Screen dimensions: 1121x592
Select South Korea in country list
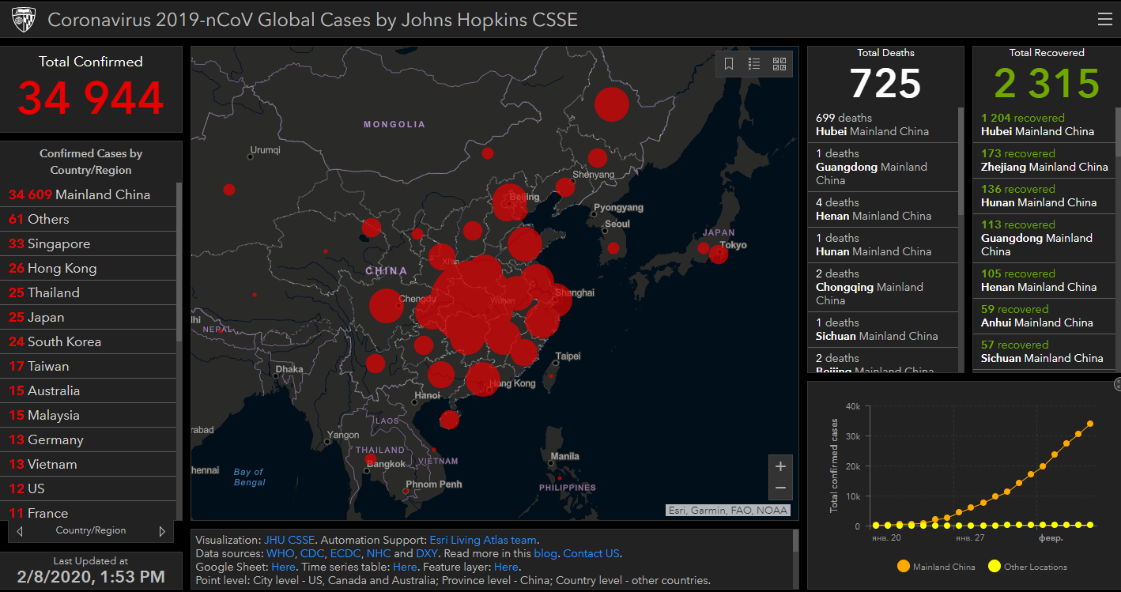pos(88,341)
